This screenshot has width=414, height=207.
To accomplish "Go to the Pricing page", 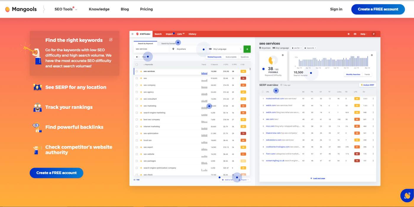I will (x=146, y=9).
